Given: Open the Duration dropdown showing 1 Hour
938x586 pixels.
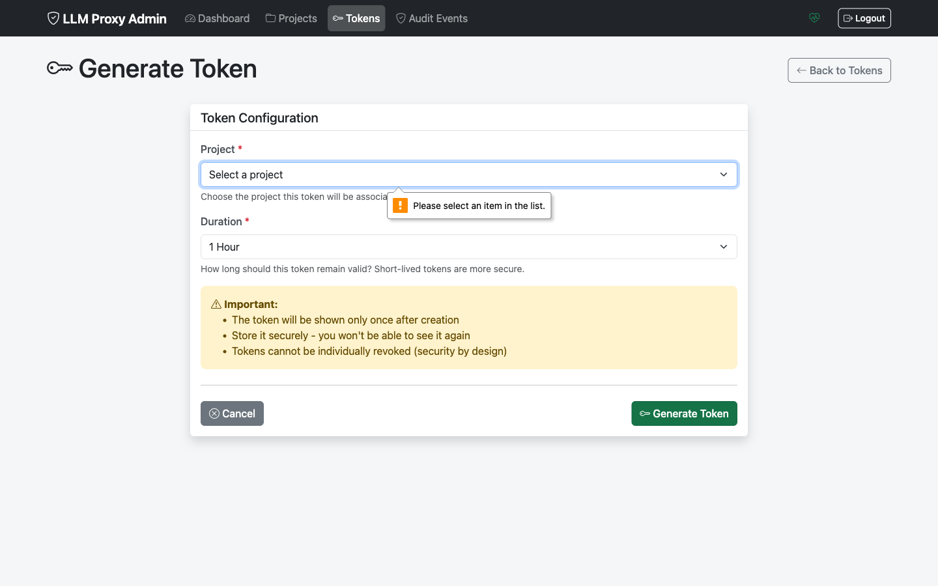Looking at the screenshot, I should tap(469, 247).
